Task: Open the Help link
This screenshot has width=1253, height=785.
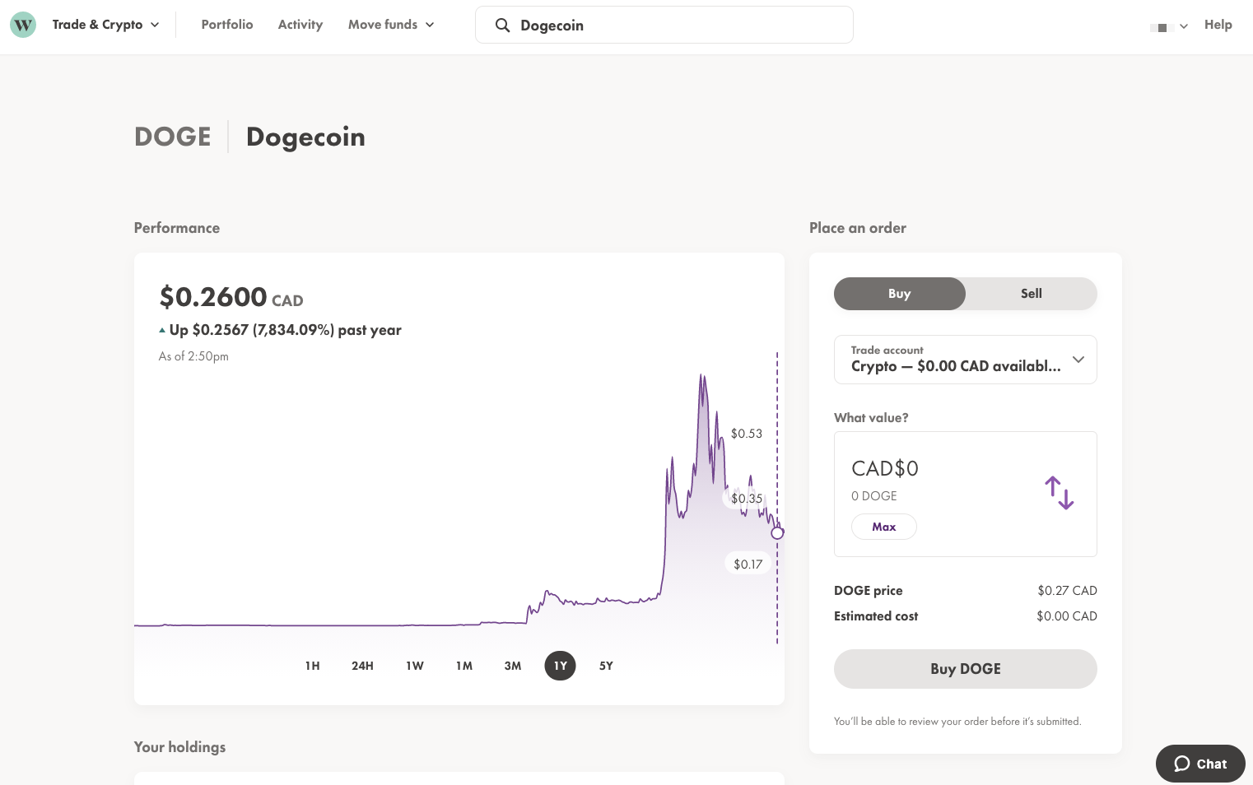Action: (x=1218, y=25)
